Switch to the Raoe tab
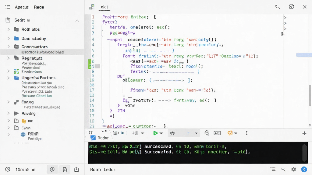Viewport: 312px width, 175px height. pos(39,7)
